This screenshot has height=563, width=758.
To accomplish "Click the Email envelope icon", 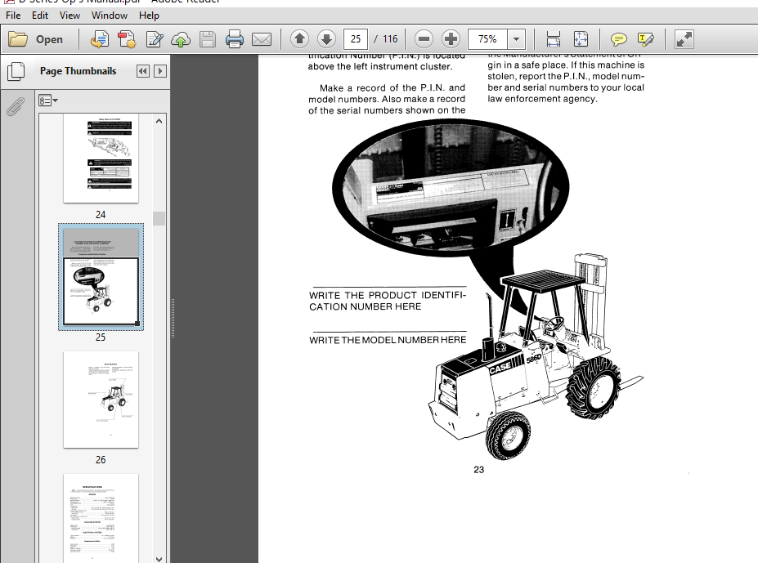I will 262,39.
